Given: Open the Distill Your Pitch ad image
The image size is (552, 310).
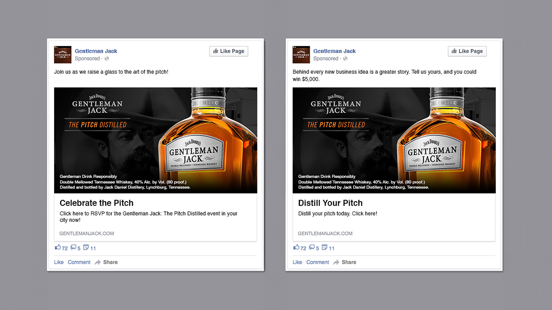Looking at the screenshot, I should coord(394,140).
